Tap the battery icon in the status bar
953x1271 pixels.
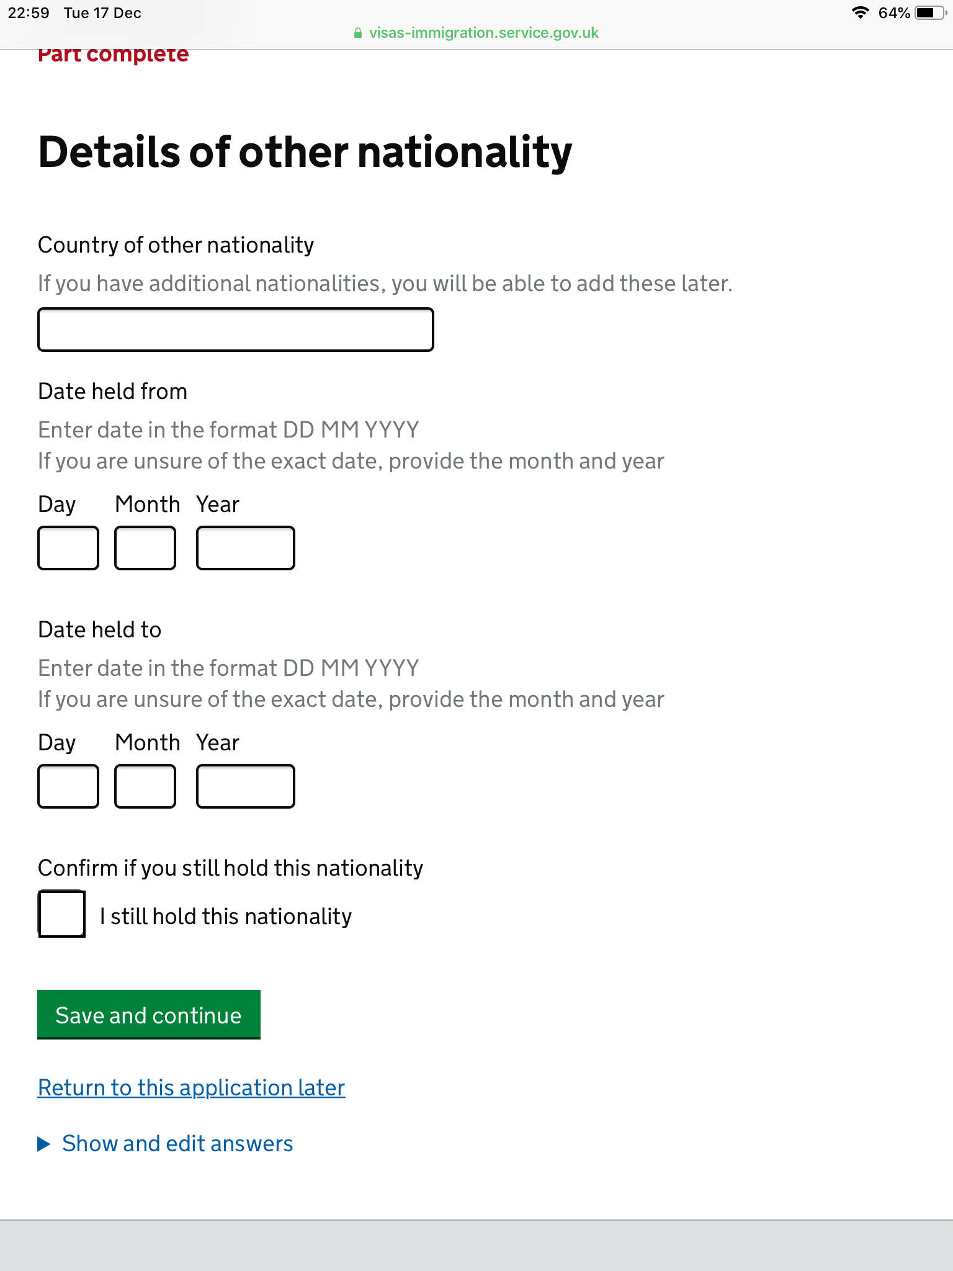[x=930, y=13]
